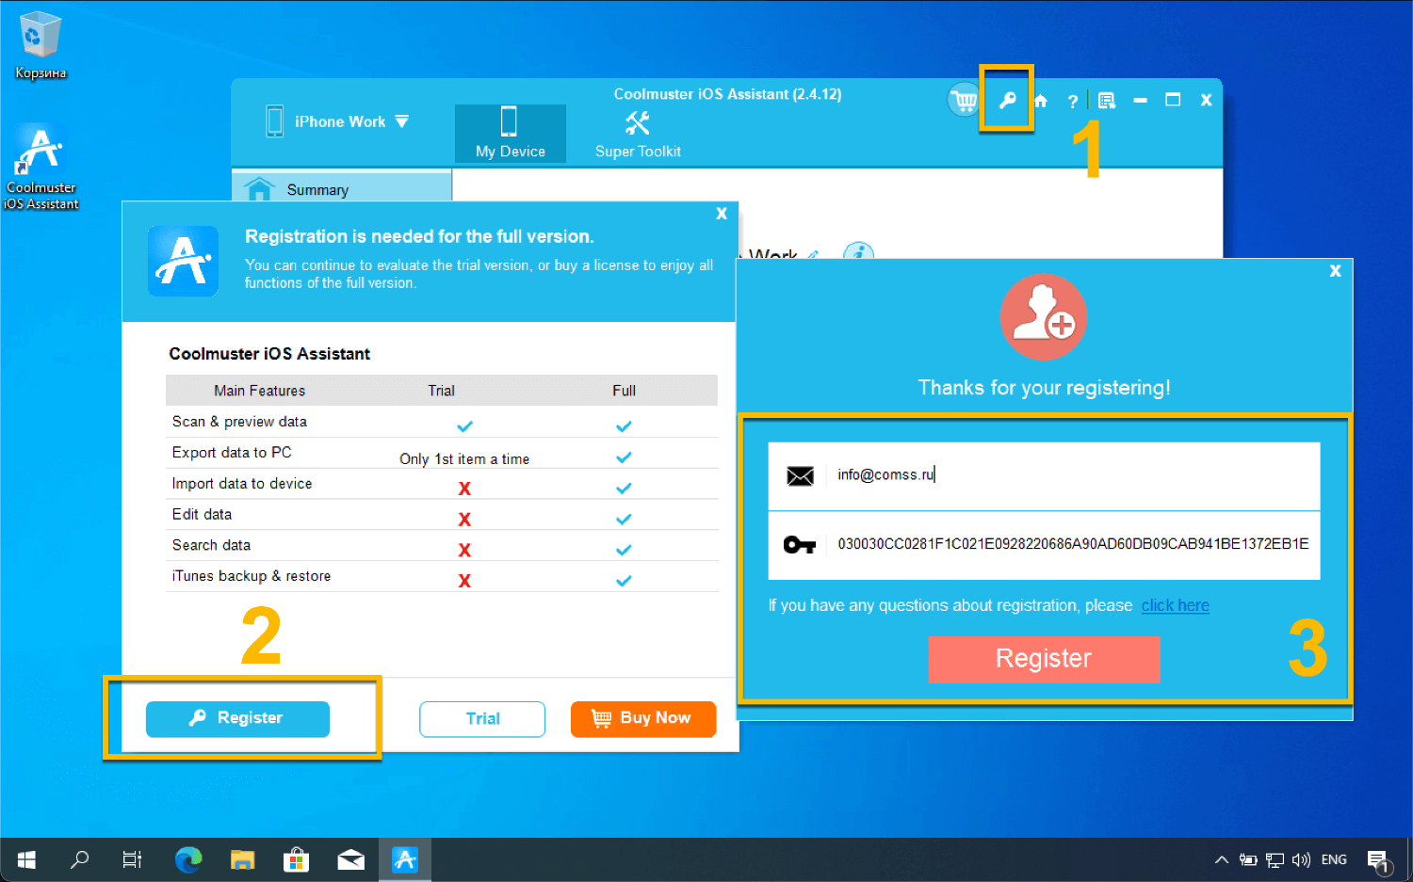This screenshot has width=1413, height=882.
Task: Open the Super Toolkit tab
Action: pos(638,135)
